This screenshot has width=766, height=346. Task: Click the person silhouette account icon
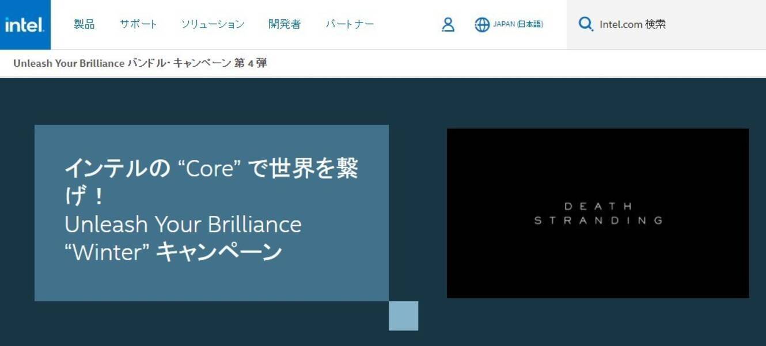click(x=448, y=25)
